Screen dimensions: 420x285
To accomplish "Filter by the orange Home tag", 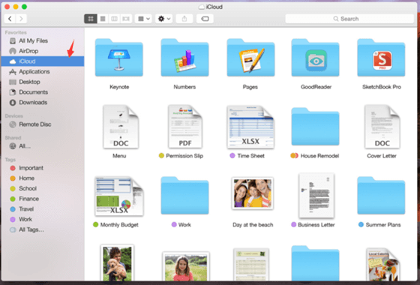I will tap(43, 178).
